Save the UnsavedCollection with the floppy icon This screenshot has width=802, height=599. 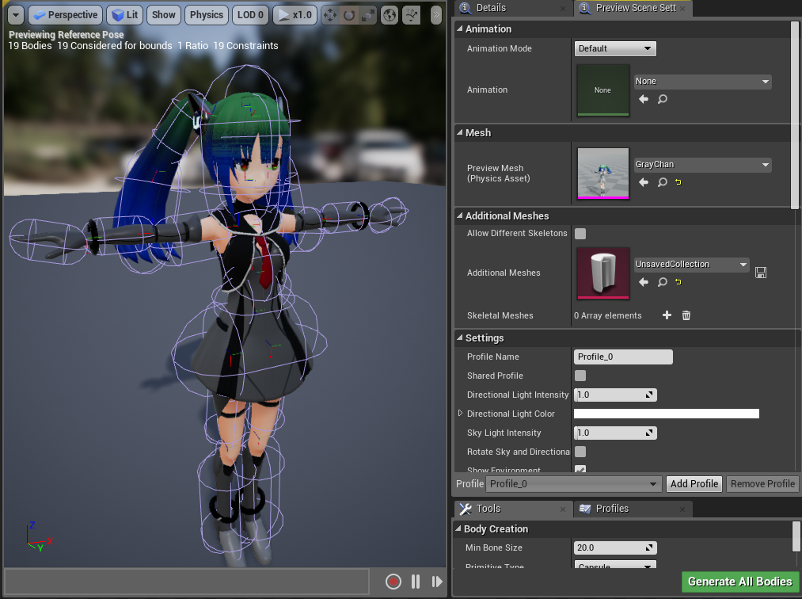pos(761,273)
